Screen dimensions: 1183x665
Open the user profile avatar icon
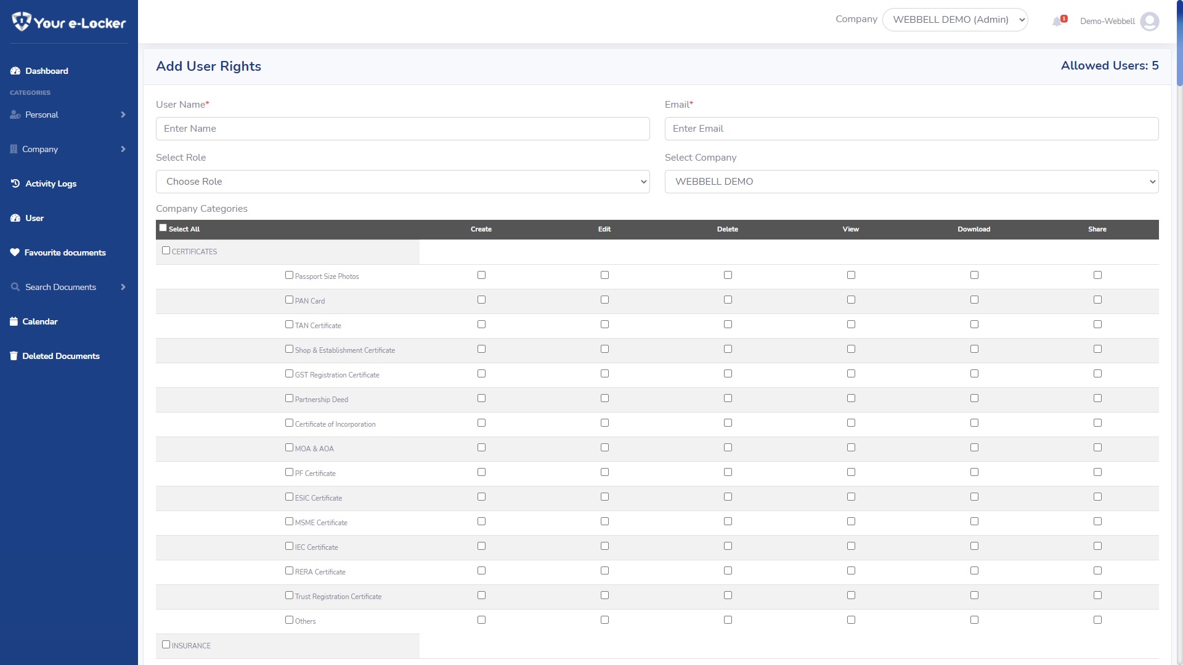tap(1149, 22)
